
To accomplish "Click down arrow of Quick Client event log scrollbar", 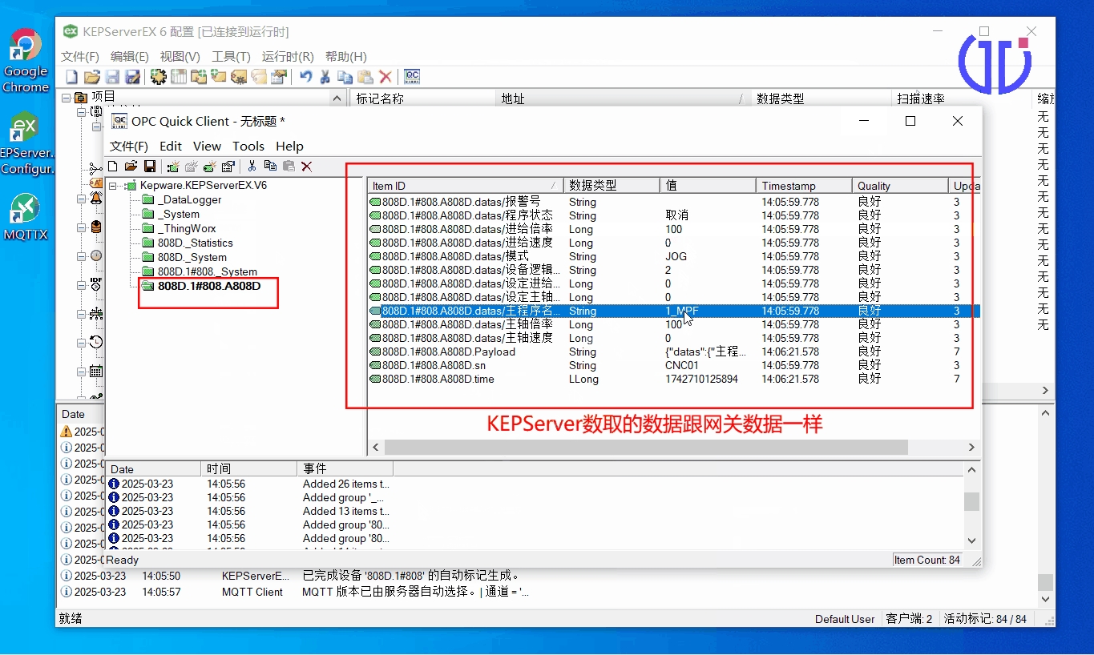I will tap(972, 541).
